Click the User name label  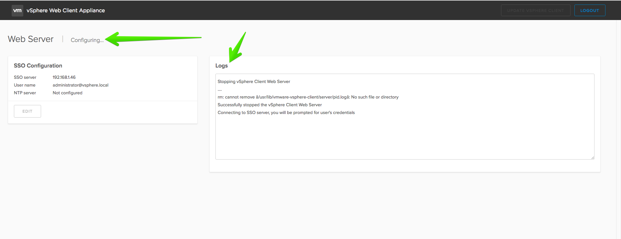[25, 85]
